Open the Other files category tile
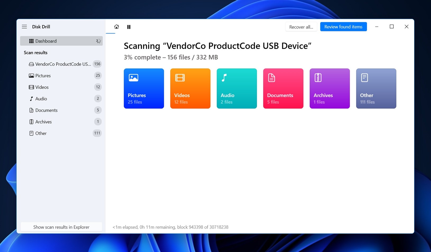Viewport: 431px width, 252px height. coord(376,88)
